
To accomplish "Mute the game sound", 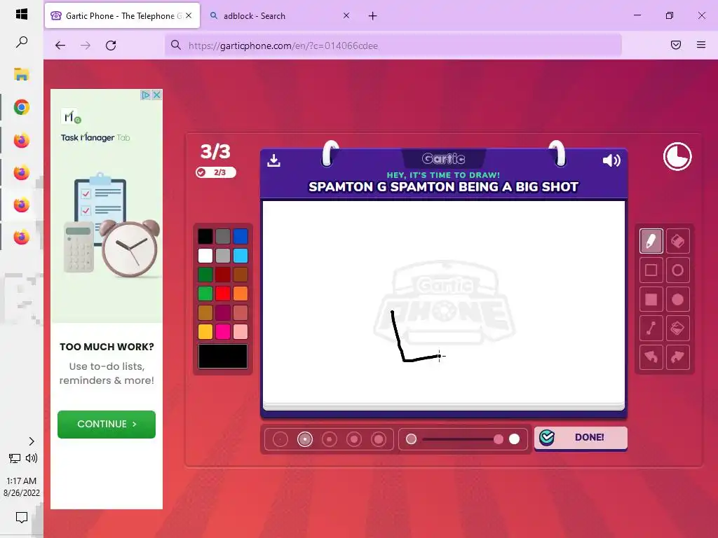I will coord(611,160).
